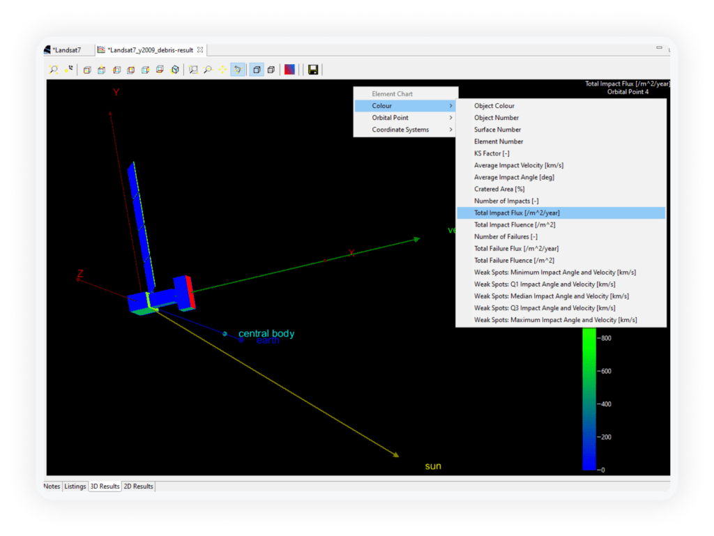The width and height of the screenshot is (714, 536).
Task: Open the red-blue colour gradient icon
Action: click(289, 70)
